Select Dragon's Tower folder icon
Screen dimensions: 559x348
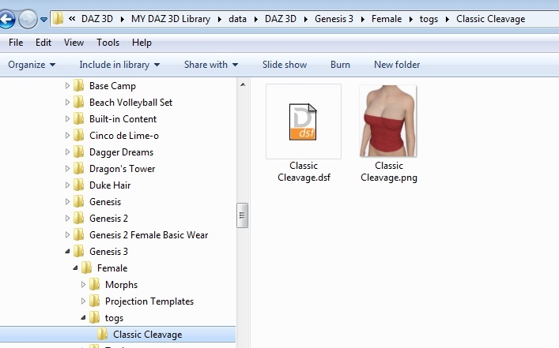tap(79, 169)
